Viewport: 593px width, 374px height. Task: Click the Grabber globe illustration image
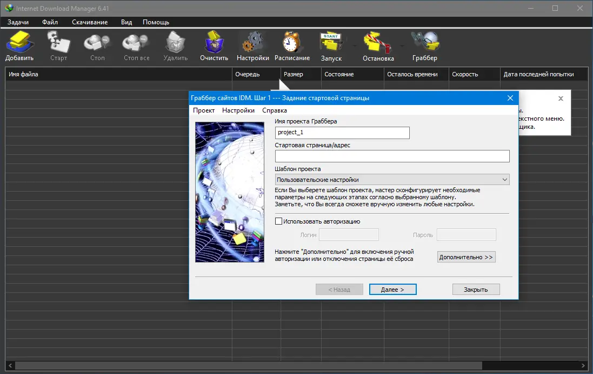[x=230, y=192]
